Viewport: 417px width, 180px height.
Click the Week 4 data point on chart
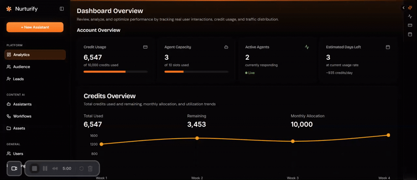(388, 135)
